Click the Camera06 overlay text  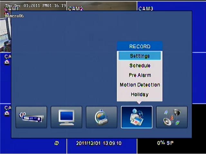pyautogui.click(x=14, y=16)
